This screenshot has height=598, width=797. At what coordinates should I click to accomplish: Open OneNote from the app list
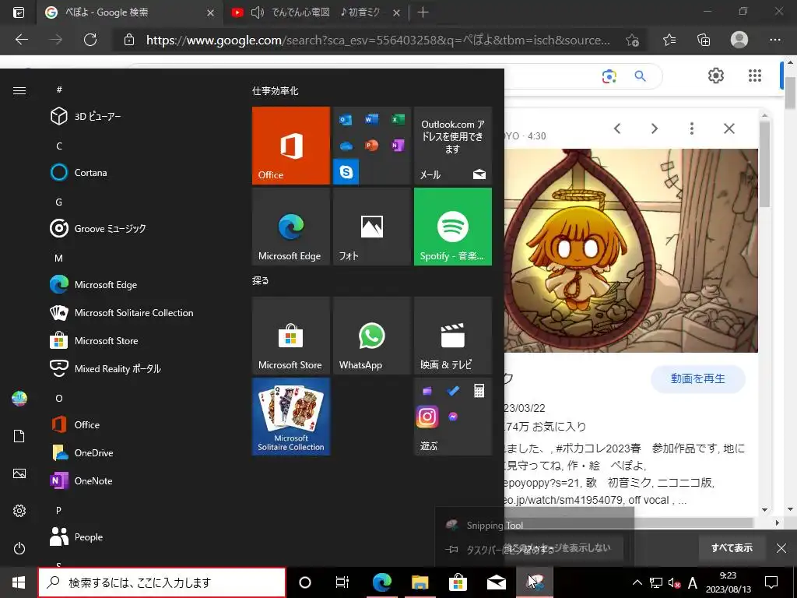[137, 480]
